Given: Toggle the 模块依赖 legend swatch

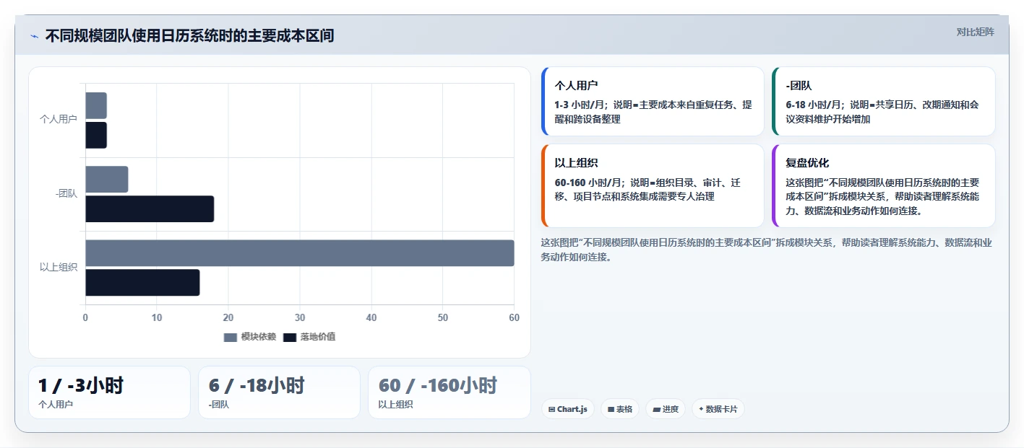Looking at the screenshot, I should point(231,337).
